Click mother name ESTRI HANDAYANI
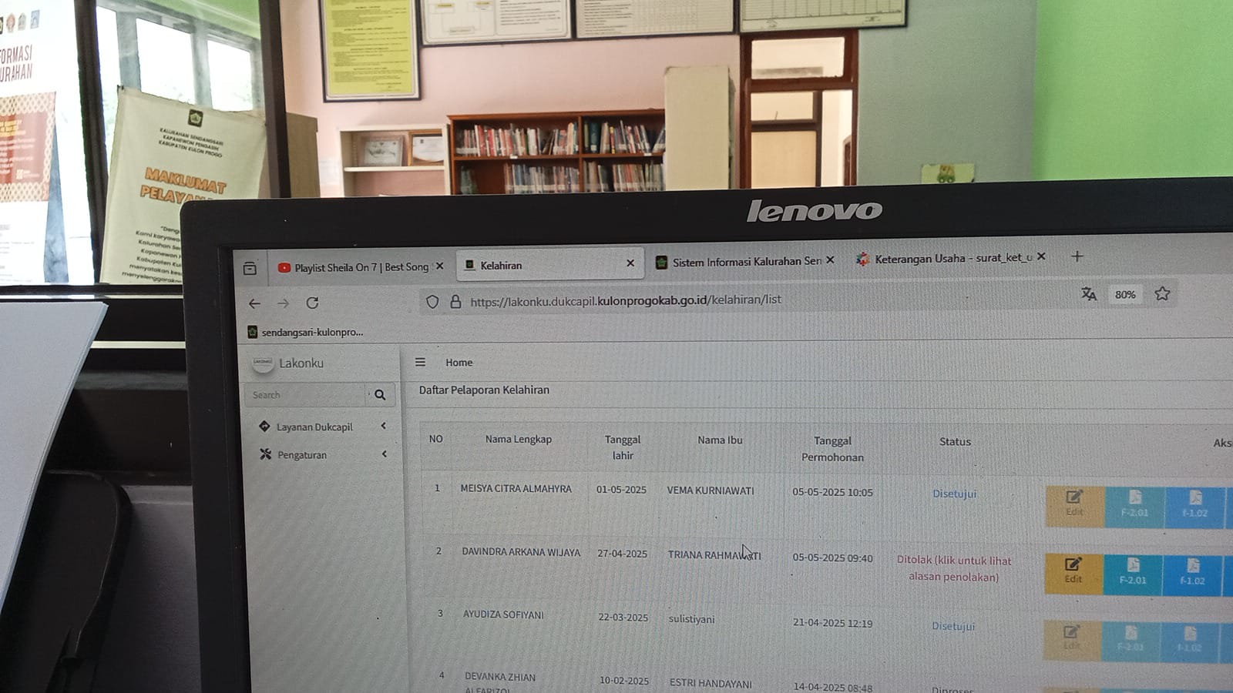1233x693 pixels. click(711, 683)
